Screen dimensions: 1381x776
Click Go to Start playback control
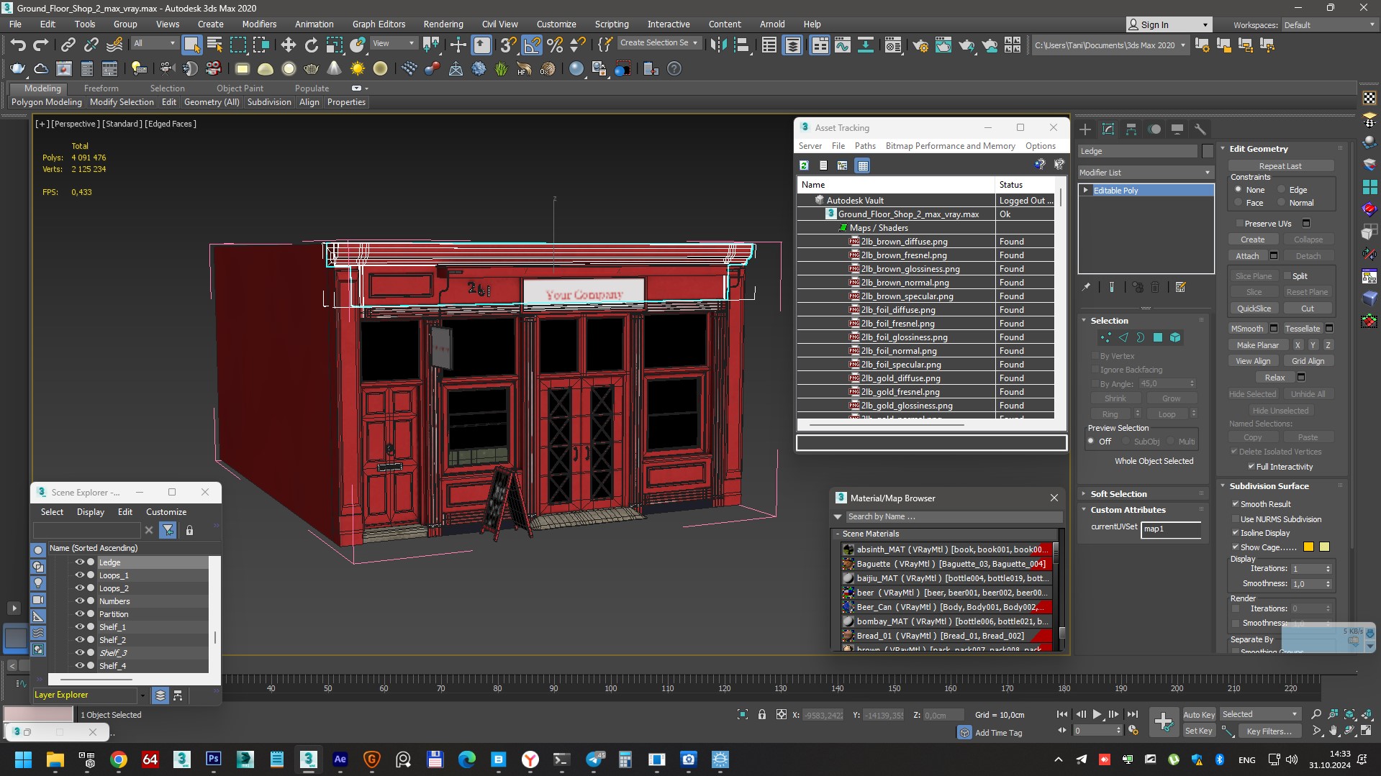point(1062,714)
